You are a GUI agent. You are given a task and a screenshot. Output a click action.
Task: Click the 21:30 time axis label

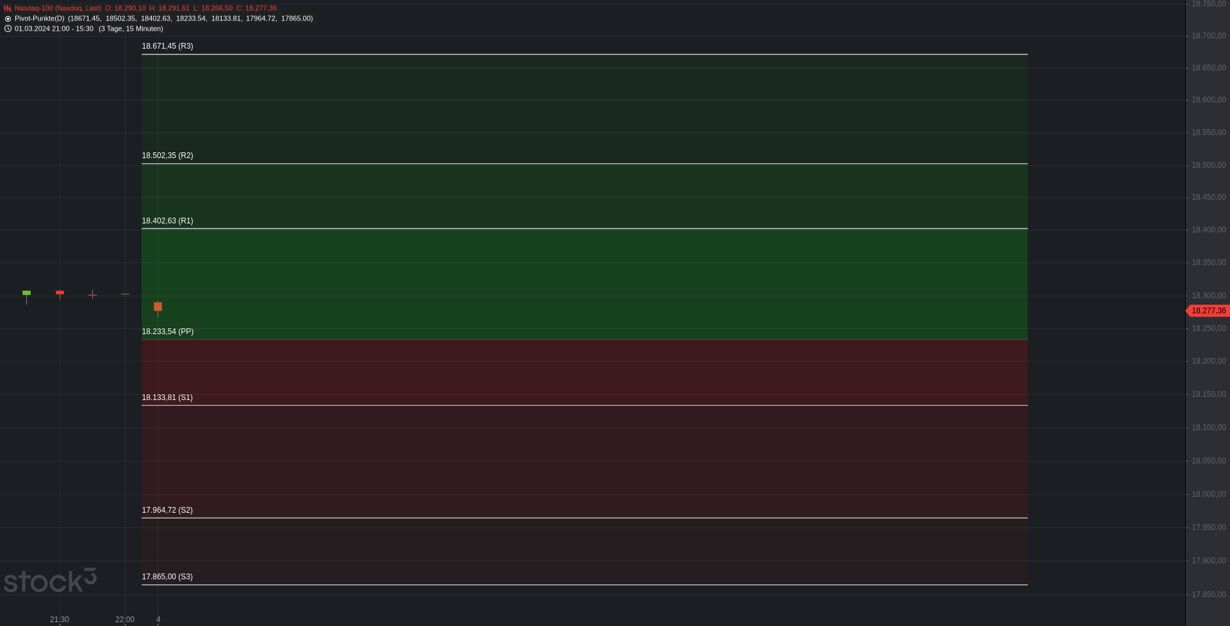60,620
